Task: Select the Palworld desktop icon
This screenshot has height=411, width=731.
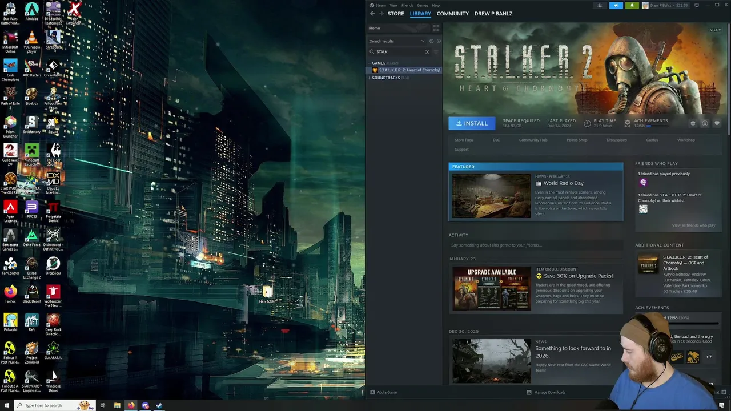Action: [x=10, y=322]
